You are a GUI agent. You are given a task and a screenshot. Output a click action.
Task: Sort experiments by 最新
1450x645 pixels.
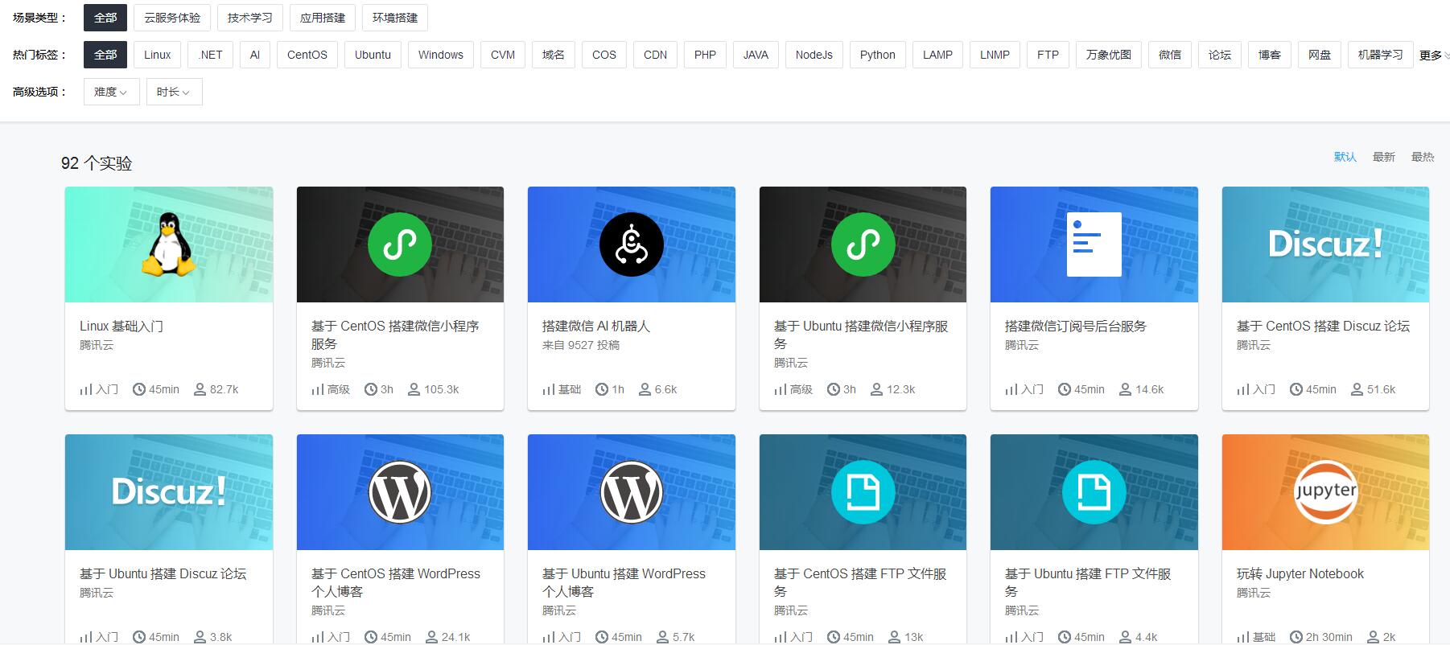(1383, 157)
